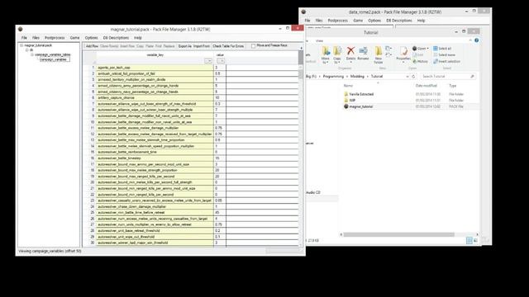Open Postprocess menu in magnar_tutorial.pack window
The width and height of the screenshot is (529, 297).
click(55, 38)
